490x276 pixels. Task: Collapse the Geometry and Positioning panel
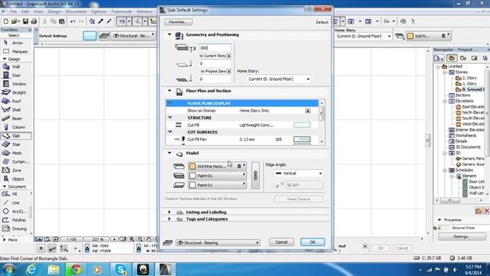169,34
